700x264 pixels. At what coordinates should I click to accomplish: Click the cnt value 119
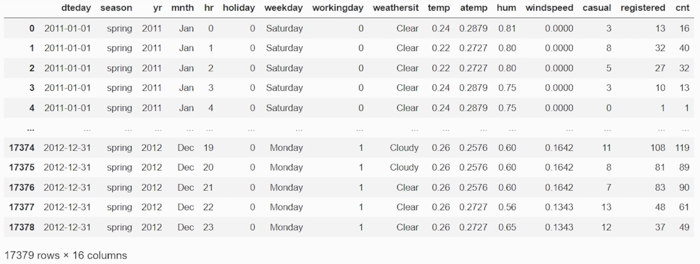point(682,148)
